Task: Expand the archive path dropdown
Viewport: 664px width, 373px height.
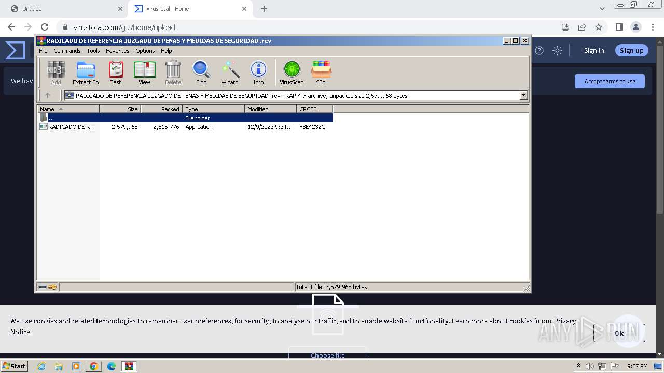Action: coord(523,95)
